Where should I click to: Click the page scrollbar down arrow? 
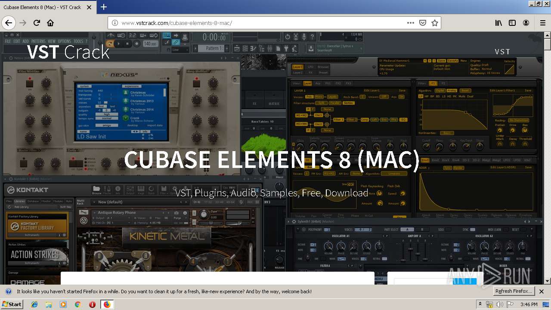(x=547, y=281)
